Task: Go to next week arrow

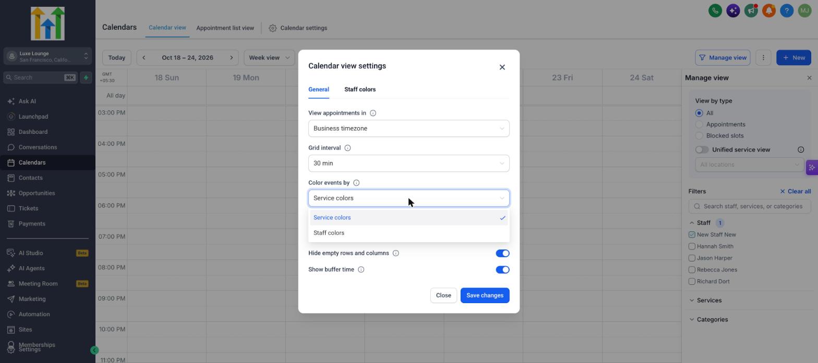Action: 232,58
